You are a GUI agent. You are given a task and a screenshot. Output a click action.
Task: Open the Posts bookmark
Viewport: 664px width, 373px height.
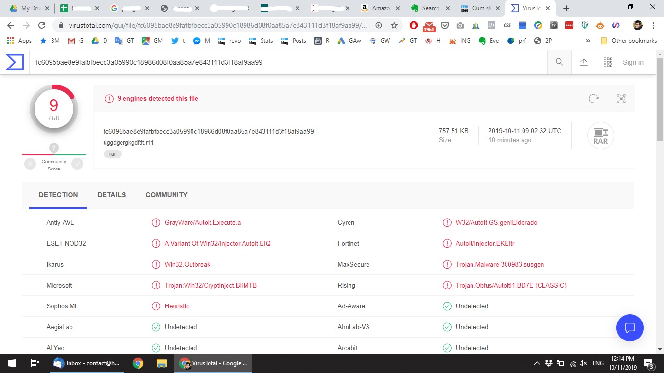pyautogui.click(x=294, y=41)
